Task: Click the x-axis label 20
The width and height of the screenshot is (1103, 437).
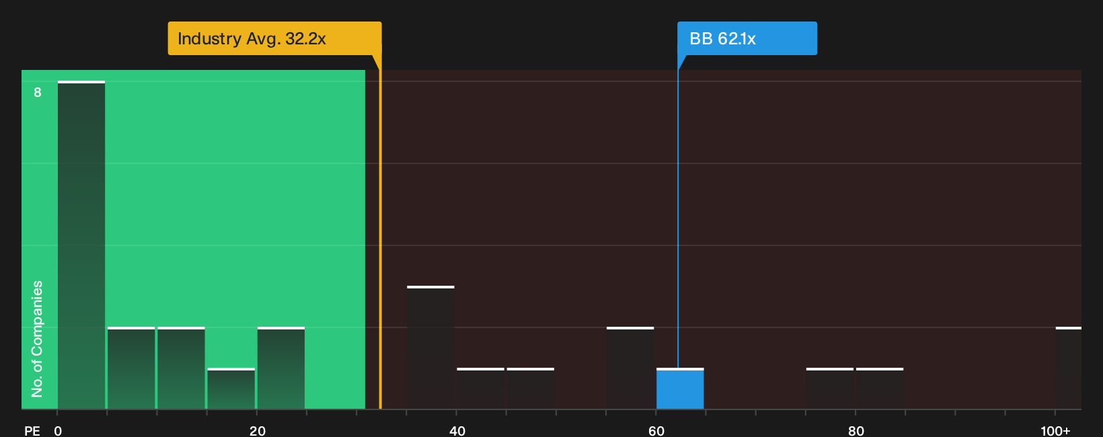Action: tap(258, 431)
